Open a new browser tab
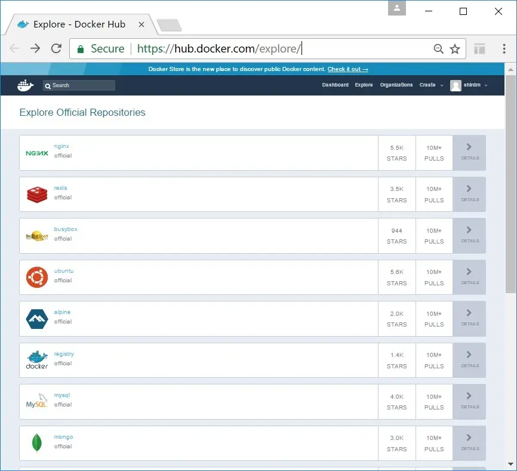 pos(169,25)
